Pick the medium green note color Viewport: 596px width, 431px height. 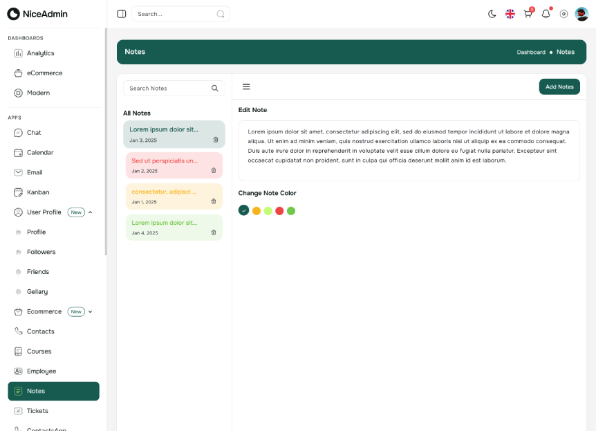click(x=291, y=211)
